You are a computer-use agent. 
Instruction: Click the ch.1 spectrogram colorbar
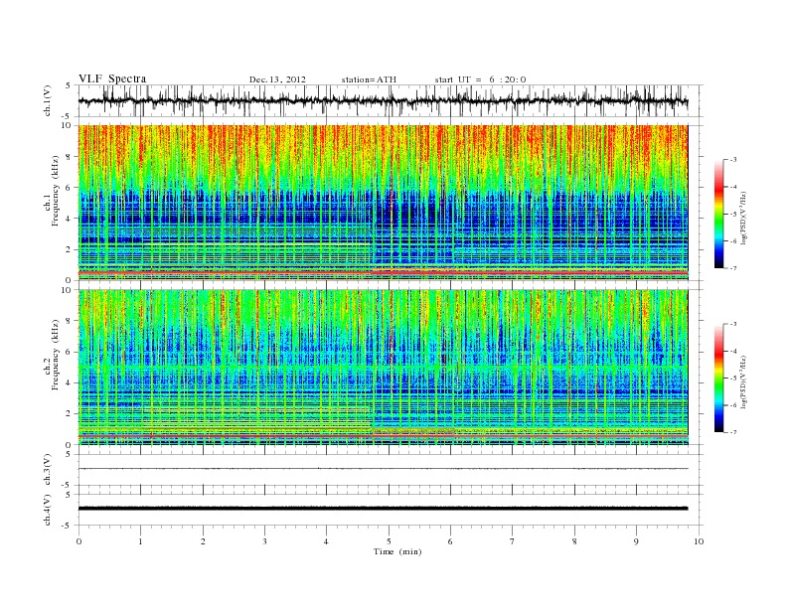click(718, 214)
